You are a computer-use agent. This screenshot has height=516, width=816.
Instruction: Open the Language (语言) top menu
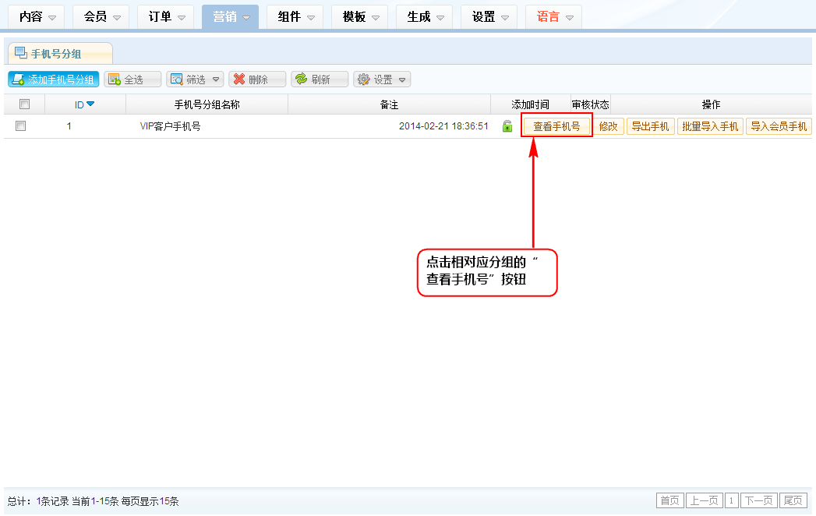(553, 16)
